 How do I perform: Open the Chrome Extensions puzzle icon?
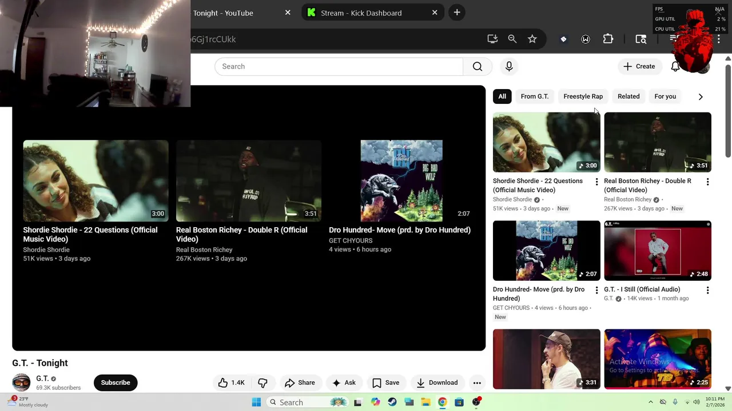pos(608,39)
